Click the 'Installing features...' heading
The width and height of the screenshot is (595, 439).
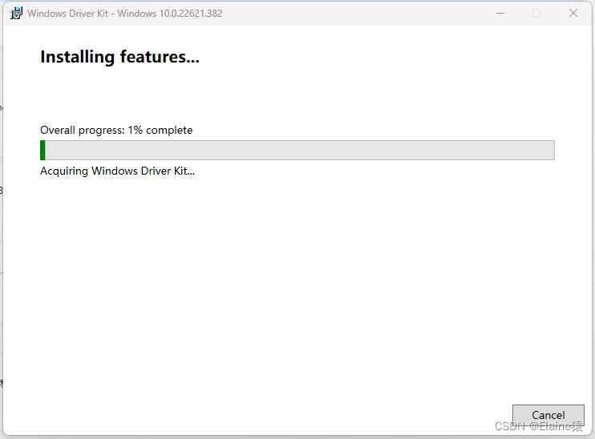click(x=120, y=57)
